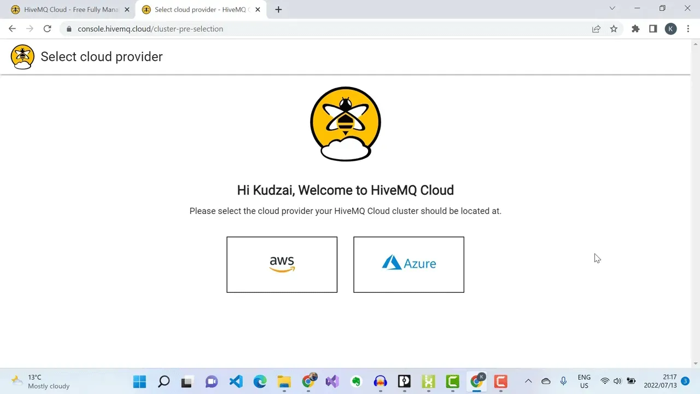The width and height of the screenshot is (700, 394).
Task: Open Chrome three-dot menu
Action: pos(687,29)
